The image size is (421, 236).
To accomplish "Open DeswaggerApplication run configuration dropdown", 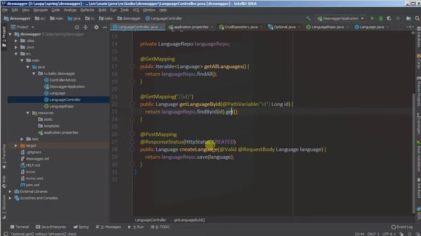I will [340, 18].
